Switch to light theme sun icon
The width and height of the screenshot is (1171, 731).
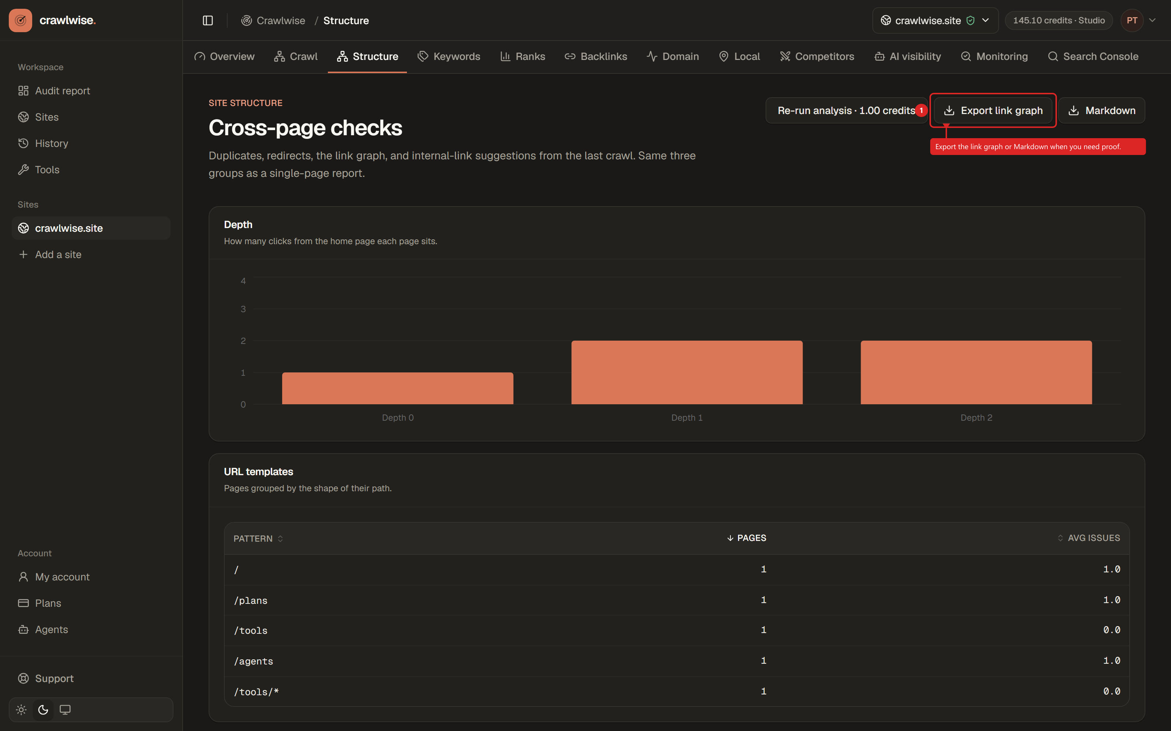pyautogui.click(x=21, y=710)
